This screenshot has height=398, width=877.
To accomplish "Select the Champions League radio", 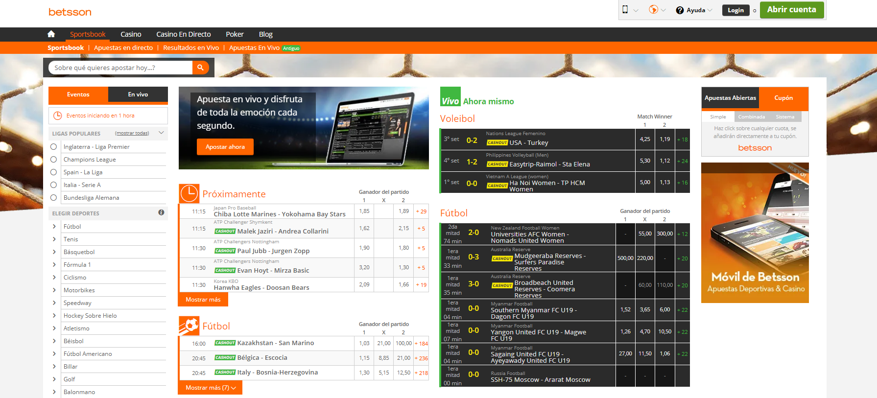I will [54, 159].
